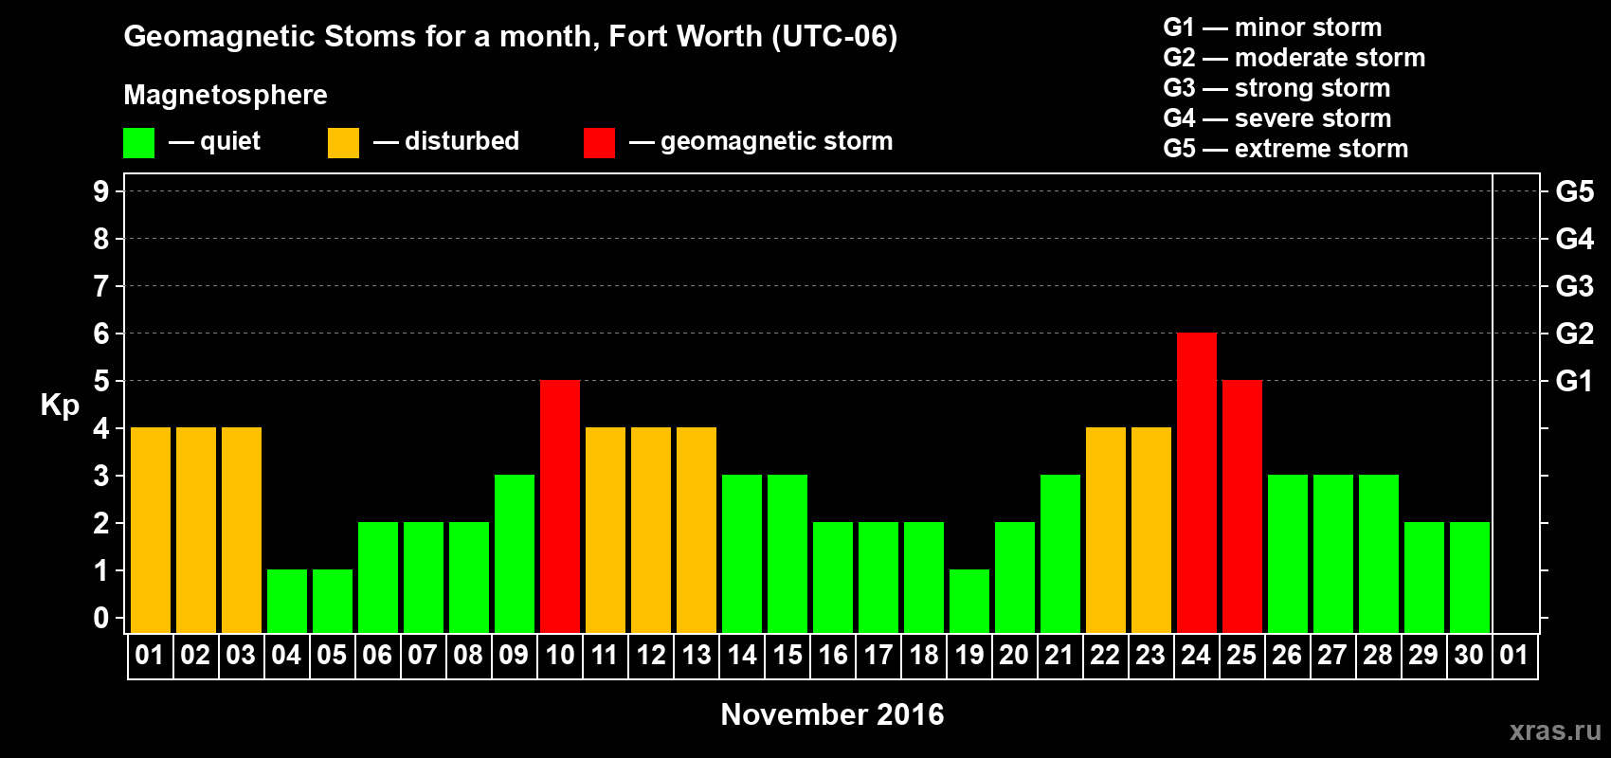The image size is (1611, 758).
Task: Click the G2 label on right axis
Action: [1575, 334]
